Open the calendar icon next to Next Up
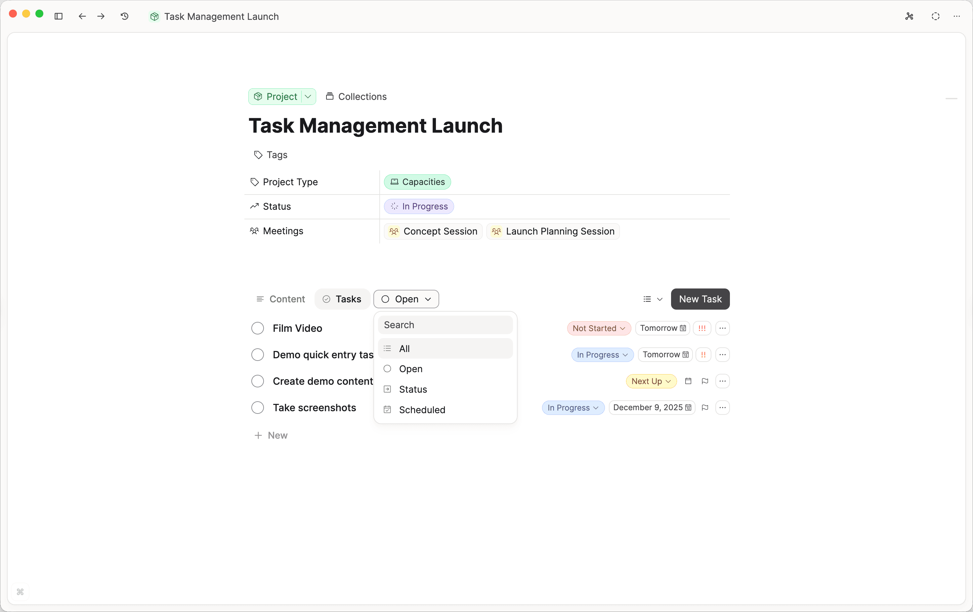This screenshot has height=612, width=973. coord(688,381)
